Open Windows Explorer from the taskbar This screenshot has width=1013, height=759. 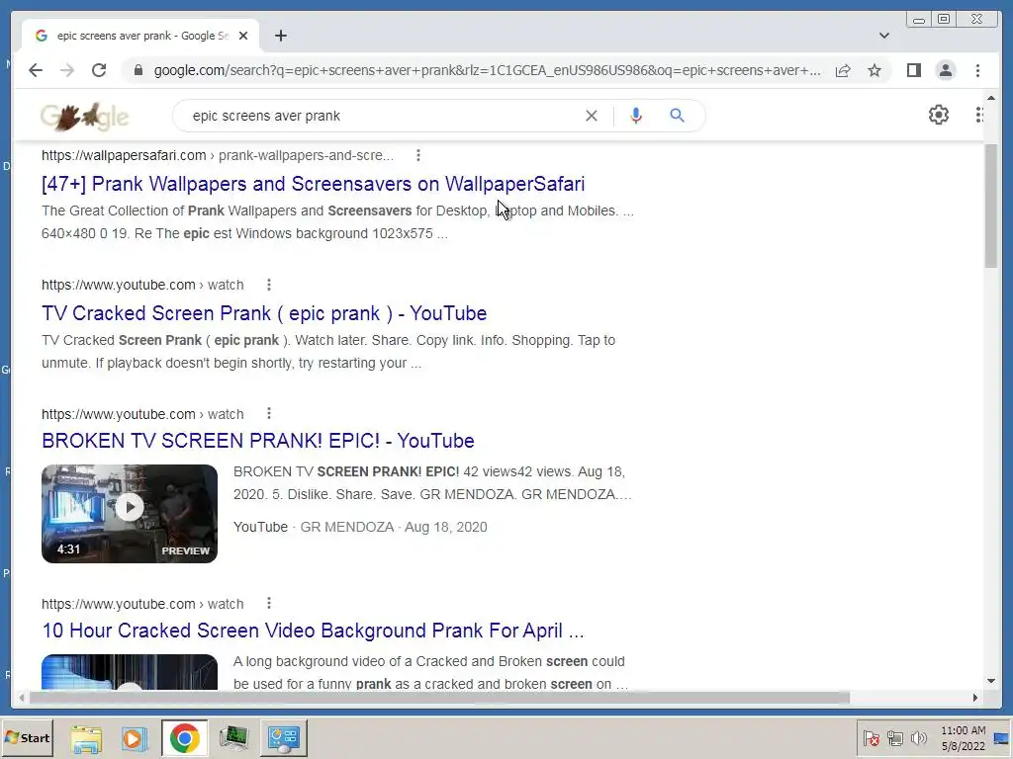[x=86, y=738]
